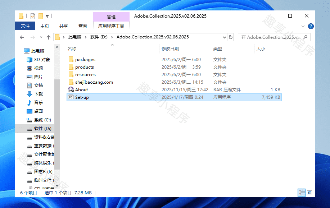
Task: Click navigation pane scroll-up arrow
Action: (57, 47)
